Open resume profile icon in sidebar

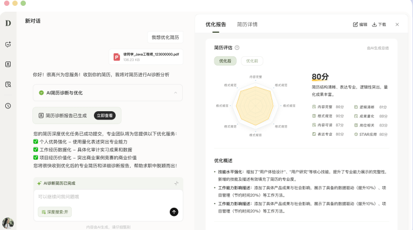coord(8,64)
